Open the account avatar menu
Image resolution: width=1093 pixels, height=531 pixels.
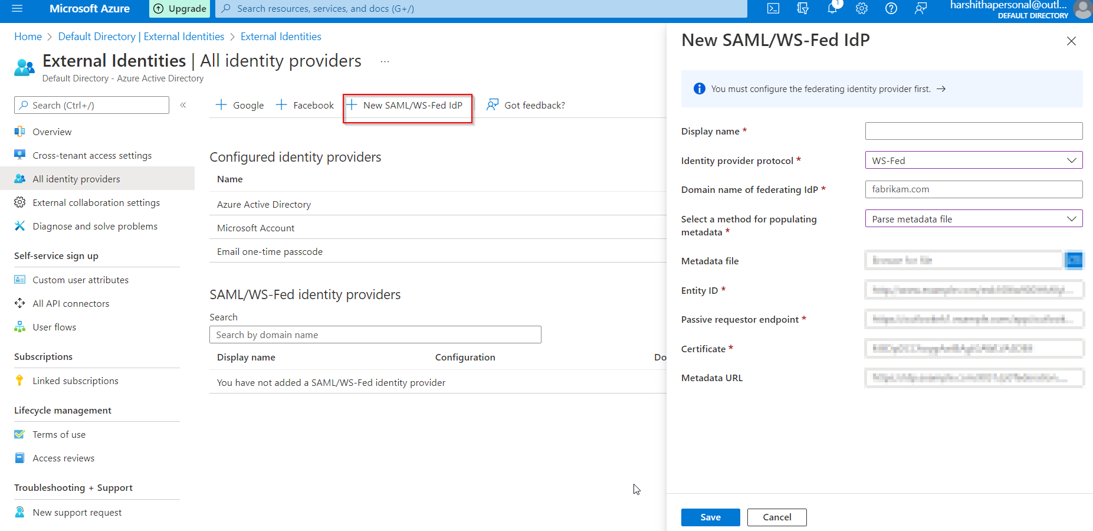coord(1083,9)
